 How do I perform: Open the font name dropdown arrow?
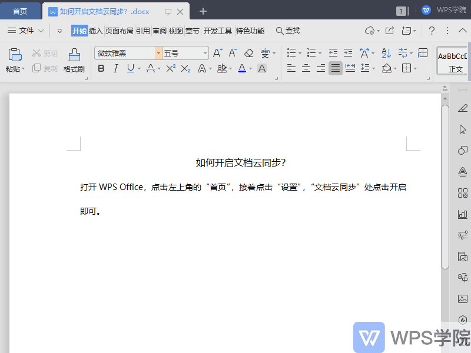pos(158,53)
